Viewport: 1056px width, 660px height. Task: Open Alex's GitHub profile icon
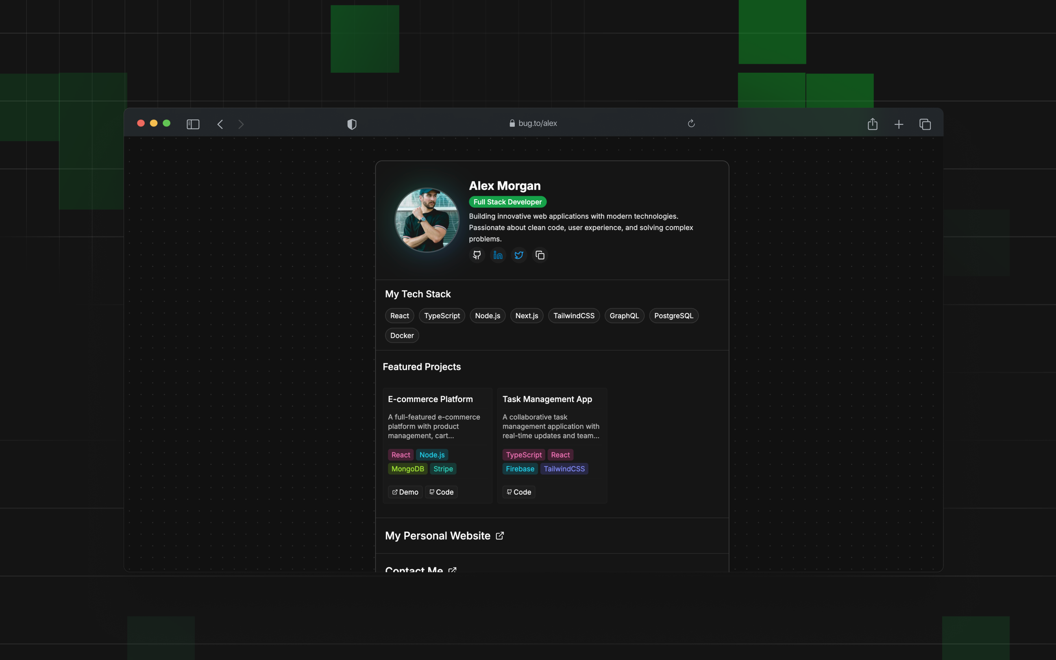pos(477,255)
